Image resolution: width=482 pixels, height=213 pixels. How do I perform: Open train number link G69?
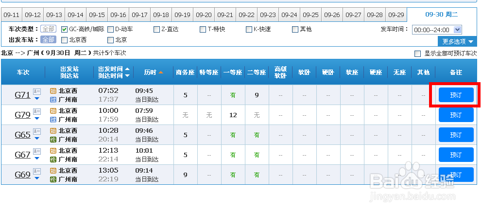(x=23, y=175)
